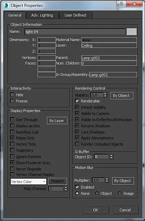Viewport: 145px width, 221px height.
Task: Select the Object motion blur radio button
Action: tap(97, 193)
